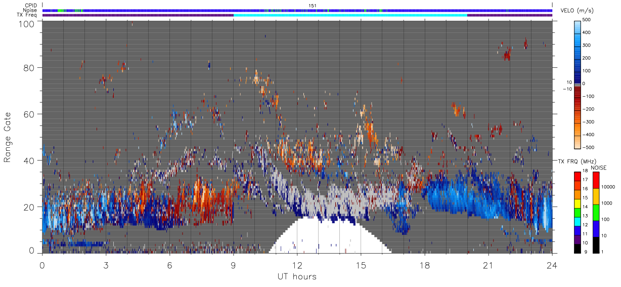Pick the cyan 12-13 MHz frequency swatch

(578, 221)
